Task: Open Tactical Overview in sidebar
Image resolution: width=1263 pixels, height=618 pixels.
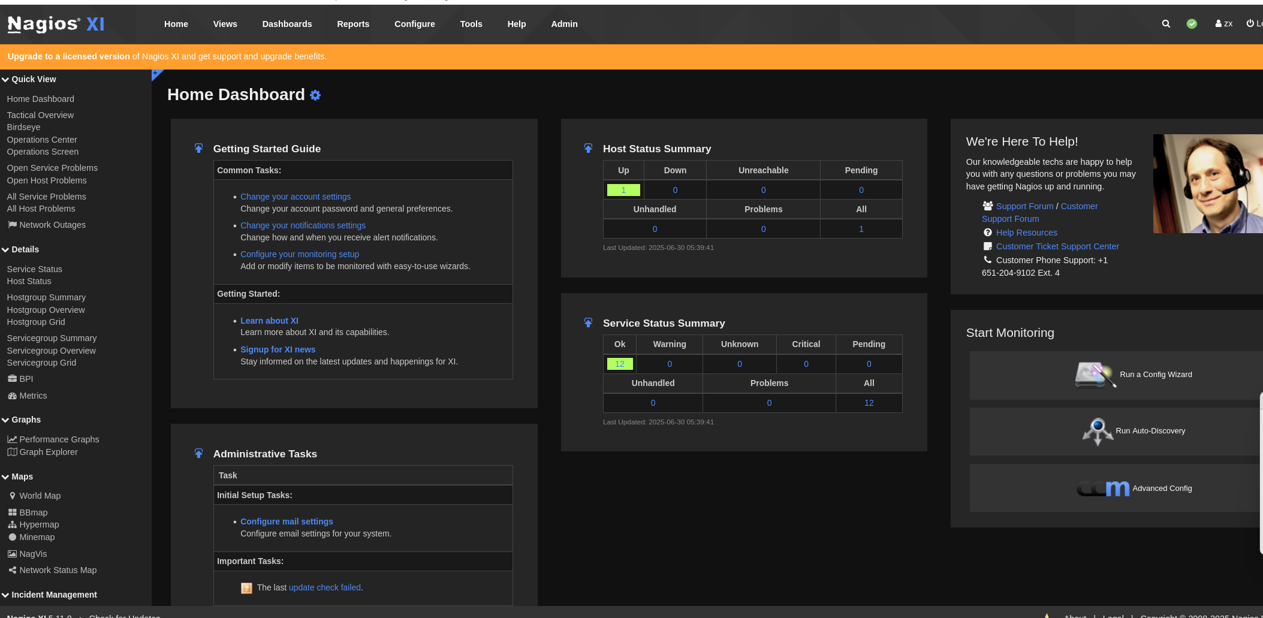Action: [40, 115]
